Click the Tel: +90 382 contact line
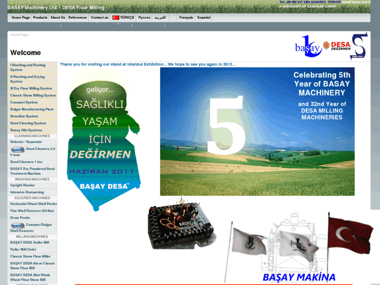 click(310, 2)
